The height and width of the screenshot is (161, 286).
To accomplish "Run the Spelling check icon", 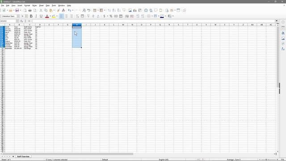I will [x=89, y=10].
